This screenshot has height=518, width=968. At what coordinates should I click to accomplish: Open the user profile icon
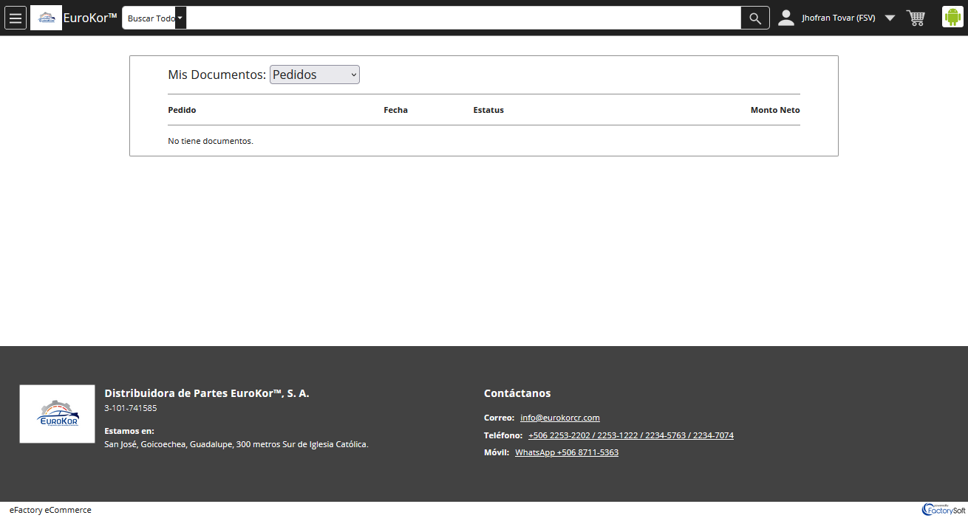pos(786,18)
